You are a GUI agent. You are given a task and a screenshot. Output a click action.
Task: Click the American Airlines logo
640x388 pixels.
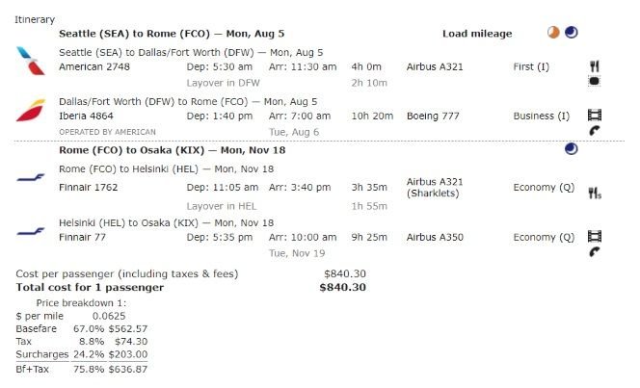click(29, 60)
